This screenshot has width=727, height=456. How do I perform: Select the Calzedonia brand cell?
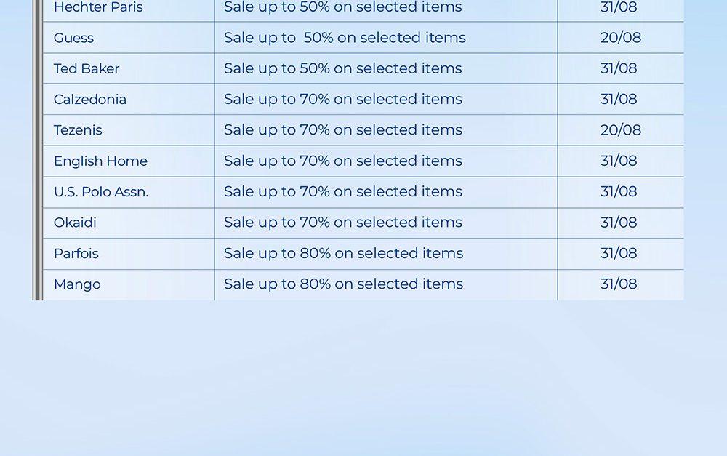point(90,100)
